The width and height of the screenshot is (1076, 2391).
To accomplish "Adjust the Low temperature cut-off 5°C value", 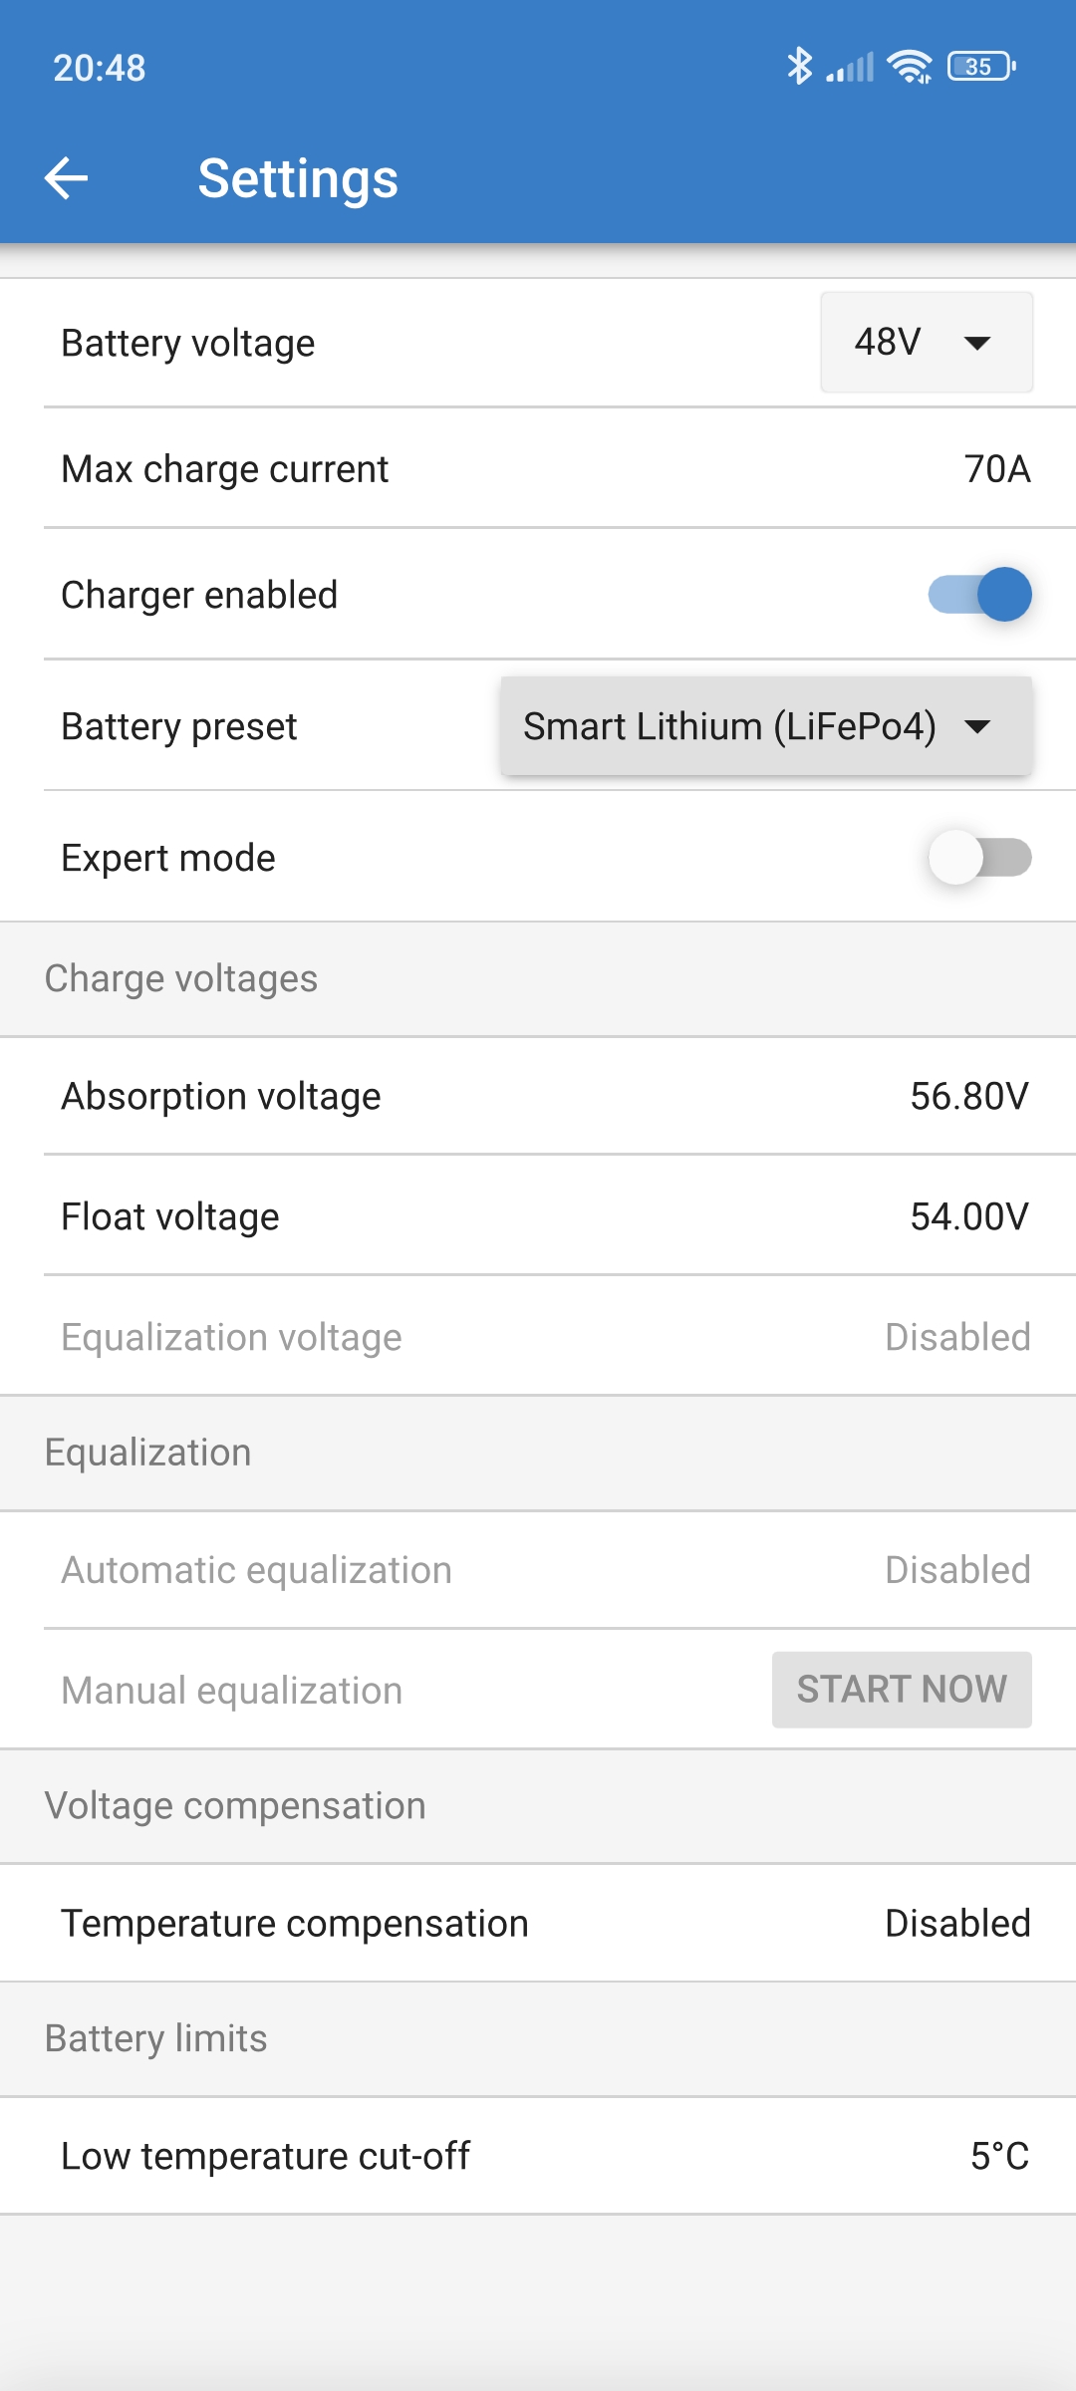I will pos(998,2156).
